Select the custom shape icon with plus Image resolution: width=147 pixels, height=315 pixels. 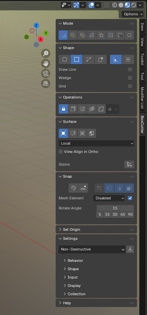[100, 59]
